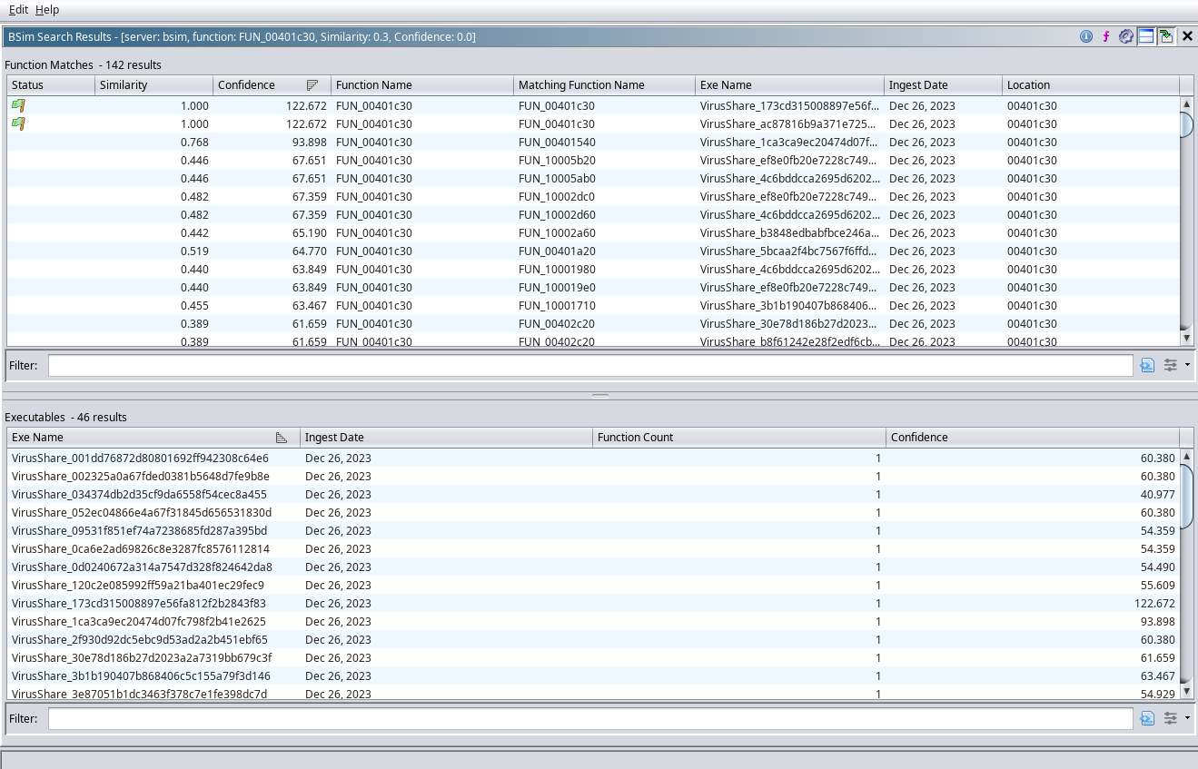Click the magenta function filter icon

coord(1106,37)
